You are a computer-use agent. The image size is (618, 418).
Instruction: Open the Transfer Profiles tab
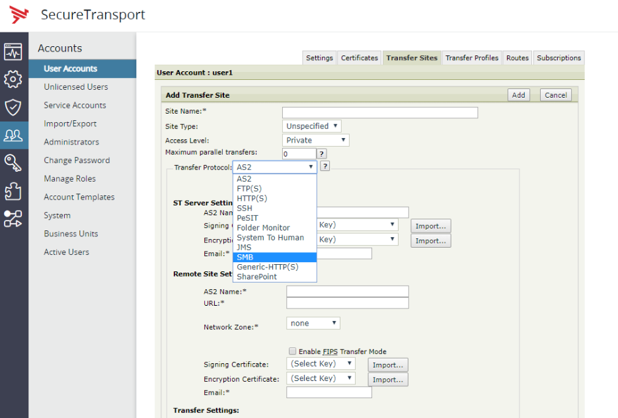[x=471, y=57]
